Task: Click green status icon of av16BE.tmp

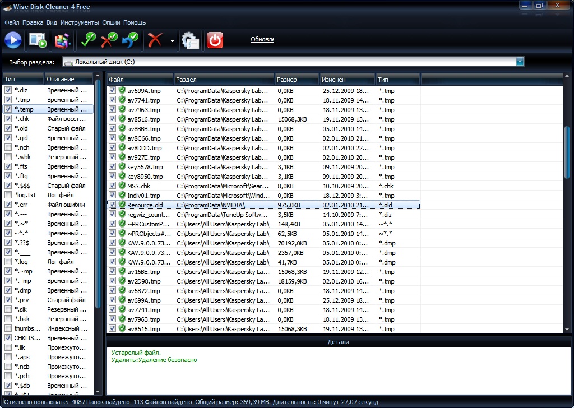Action: coord(122,271)
